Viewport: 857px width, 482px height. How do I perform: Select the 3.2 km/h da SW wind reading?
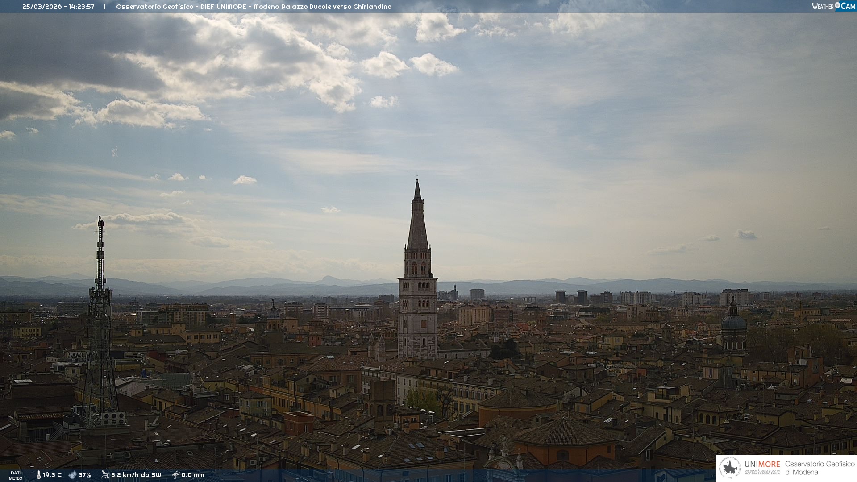tap(136, 475)
